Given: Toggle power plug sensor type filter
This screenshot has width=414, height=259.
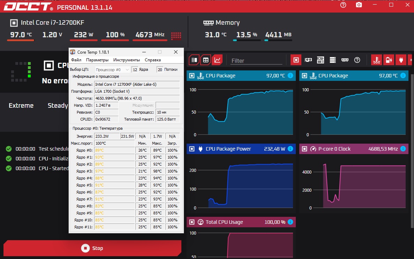Looking at the screenshot, I should 401,60.
